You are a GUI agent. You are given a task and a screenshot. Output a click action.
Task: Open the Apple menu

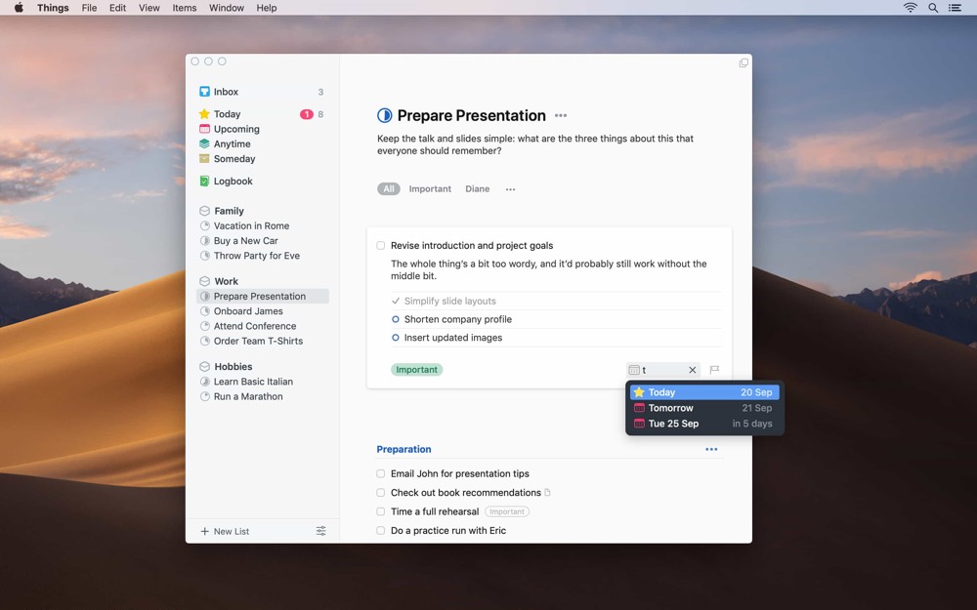(x=19, y=8)
